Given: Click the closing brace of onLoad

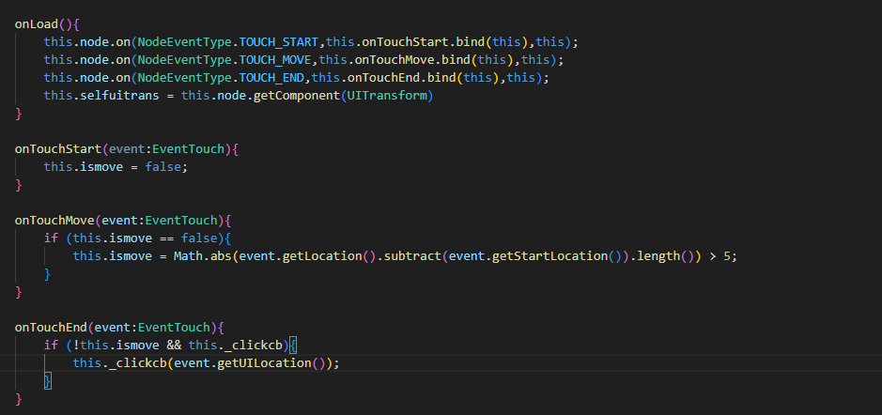Looking at the screenshot, I should [19, 114].
